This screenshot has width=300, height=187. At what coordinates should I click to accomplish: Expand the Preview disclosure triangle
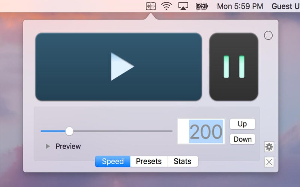point(48,146)
